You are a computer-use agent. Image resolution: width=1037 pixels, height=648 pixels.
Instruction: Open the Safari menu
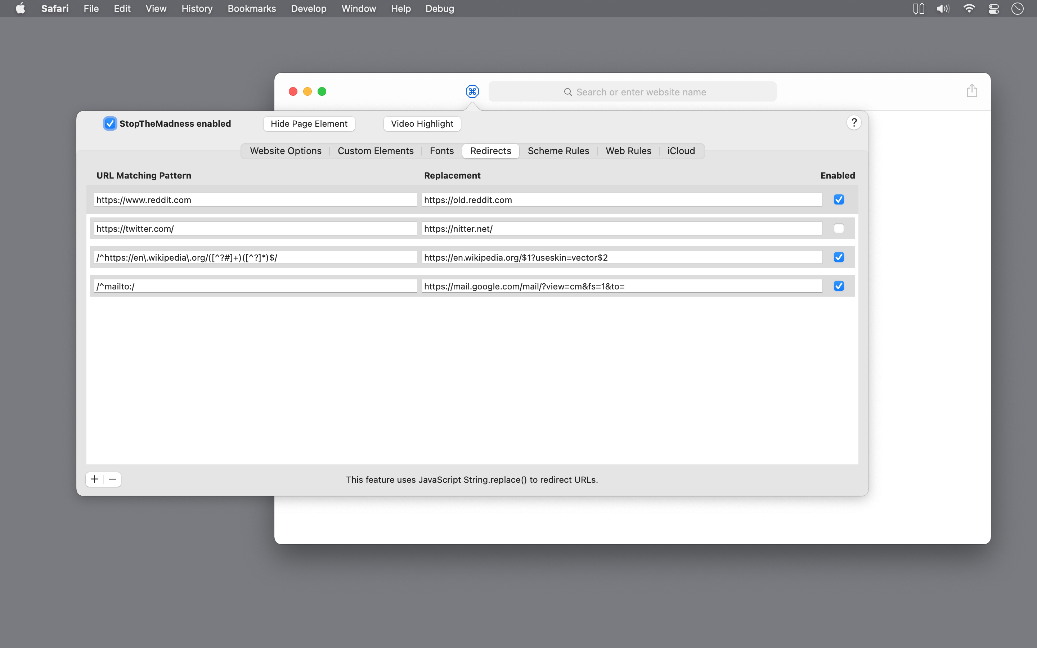click(55, 9)
